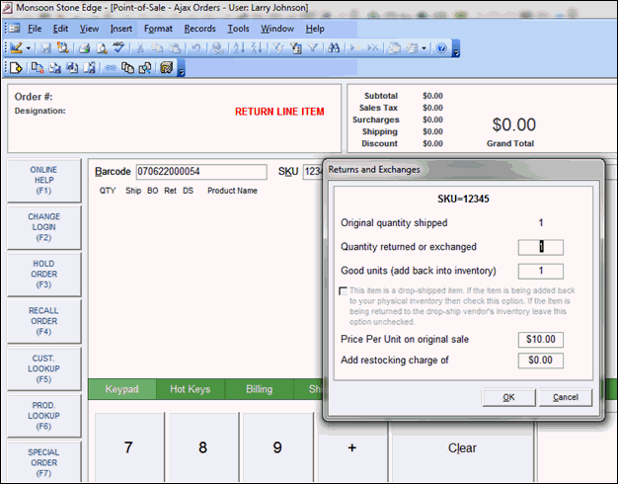Click the Quantity returned or exchanged field
This screenshot has height=484, width=618.
coord(540,247)
